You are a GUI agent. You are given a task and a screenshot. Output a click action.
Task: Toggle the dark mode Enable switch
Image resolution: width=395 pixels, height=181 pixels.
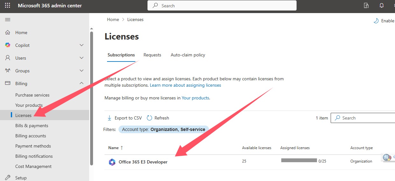376,21
